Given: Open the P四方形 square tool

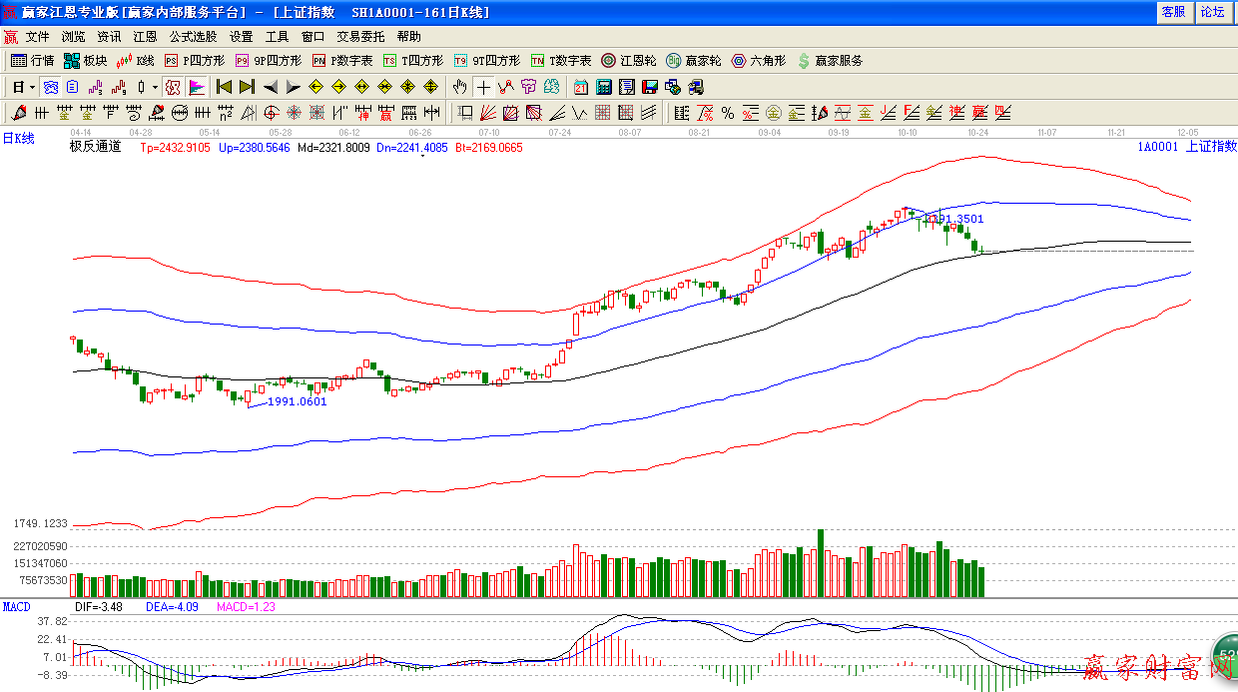Looking at the screenshot, I should point(195,61).
